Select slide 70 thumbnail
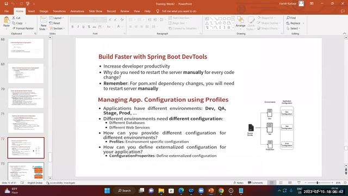The height and width of the screenshot is (196, 348). point(26,98)
